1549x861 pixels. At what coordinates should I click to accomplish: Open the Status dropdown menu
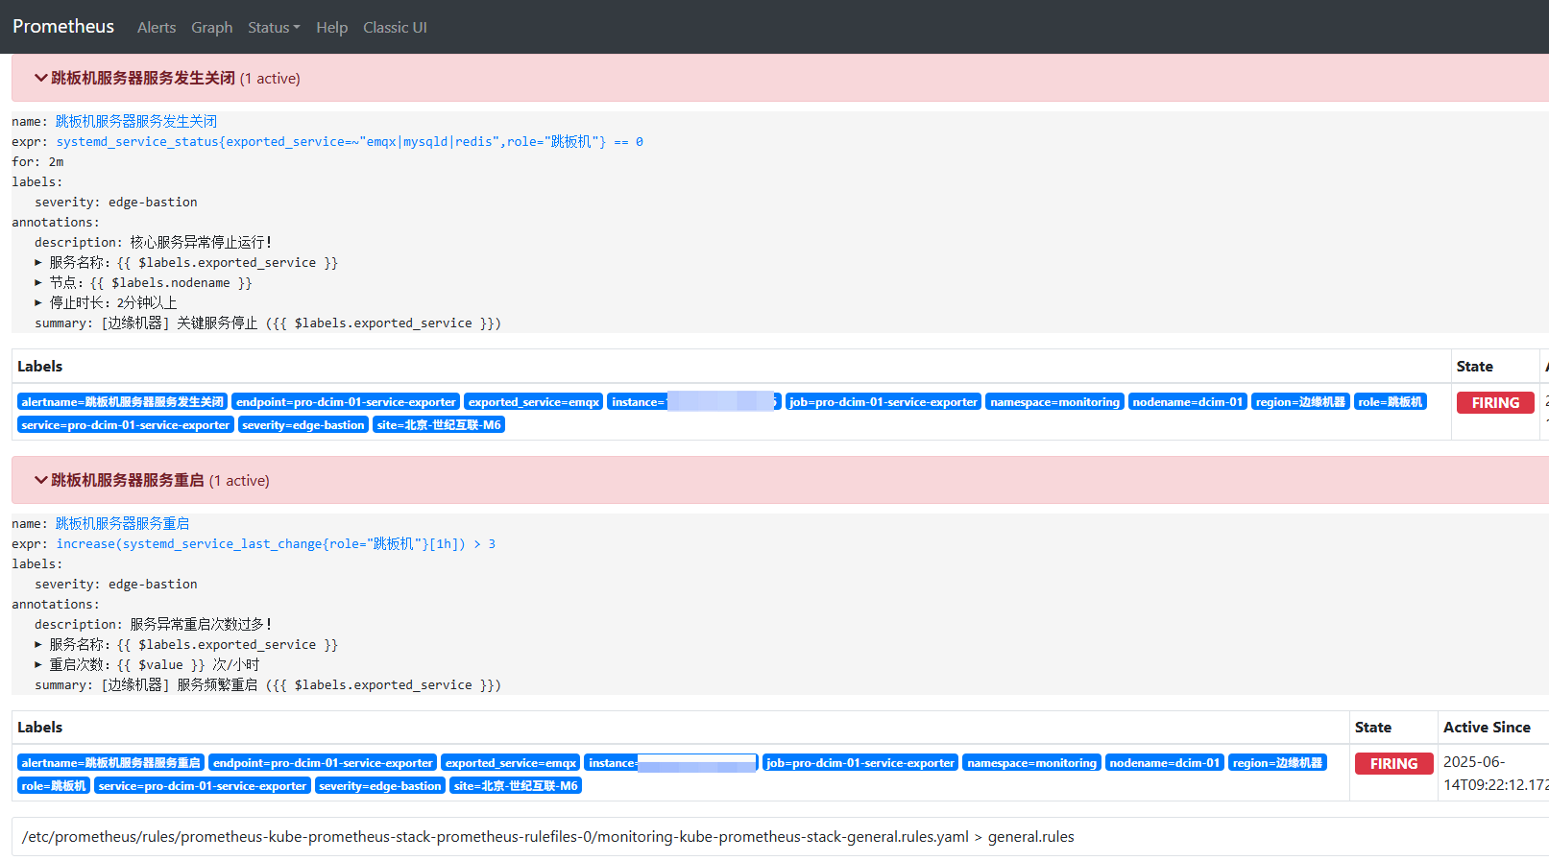tap(273, 28)
